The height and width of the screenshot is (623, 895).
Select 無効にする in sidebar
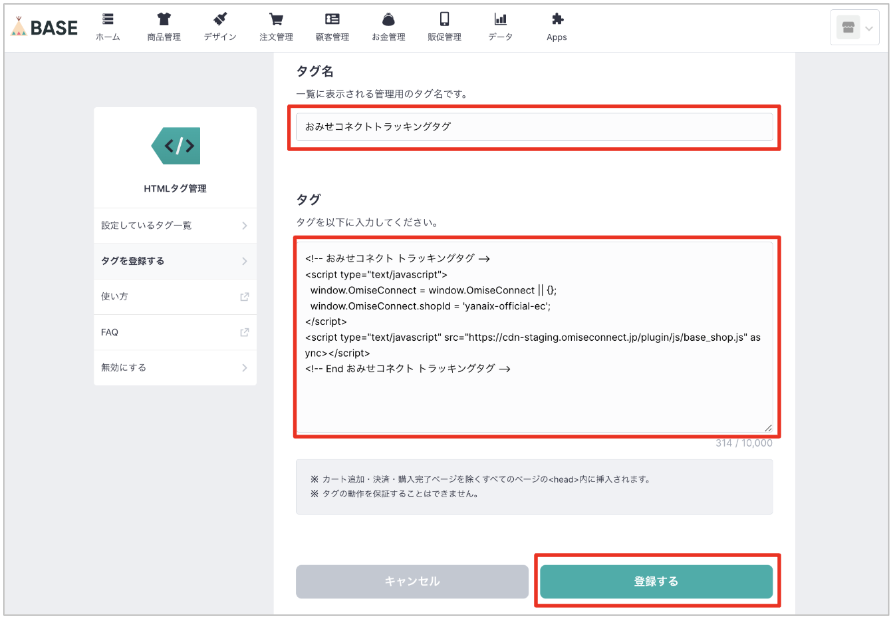tap(176, 367)
